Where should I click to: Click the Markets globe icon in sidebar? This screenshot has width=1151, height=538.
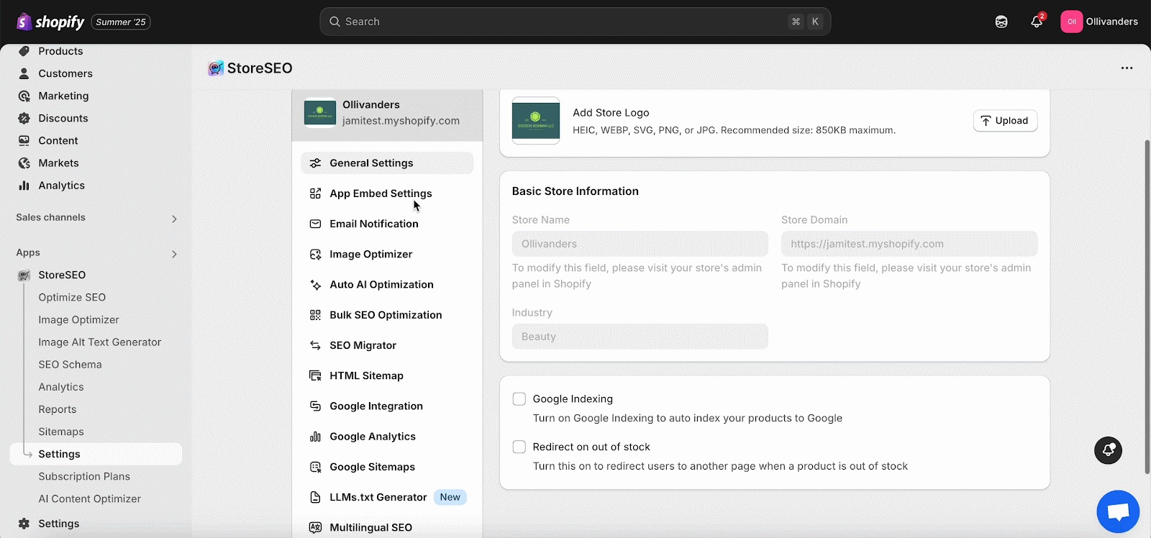tap(24, 163)
